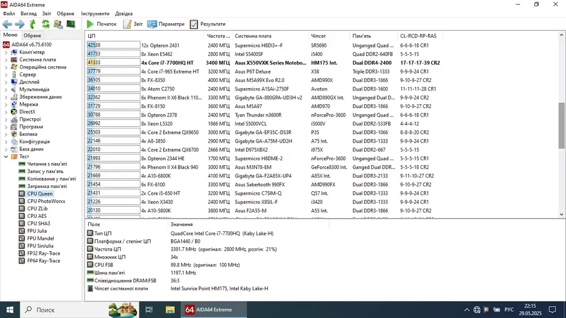The height and width of the screenshot is (318, 566).
Task: Collapse the Тест tree node
Action: (x=6, y=157)
